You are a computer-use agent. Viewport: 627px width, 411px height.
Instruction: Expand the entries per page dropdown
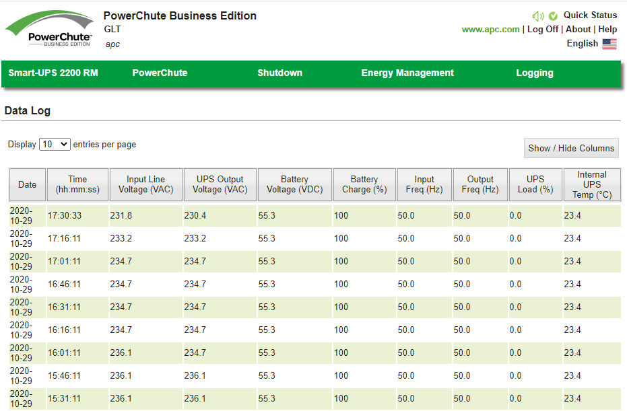tap(55, 144)
